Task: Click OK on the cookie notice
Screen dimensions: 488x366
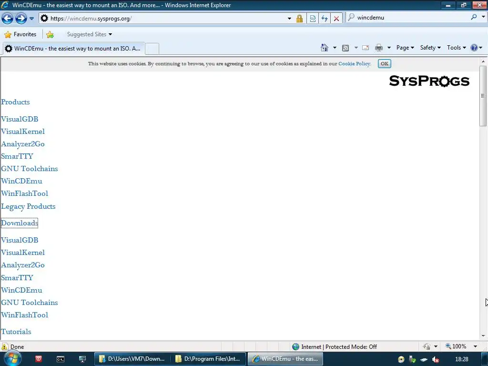Action: click(385, 63)
